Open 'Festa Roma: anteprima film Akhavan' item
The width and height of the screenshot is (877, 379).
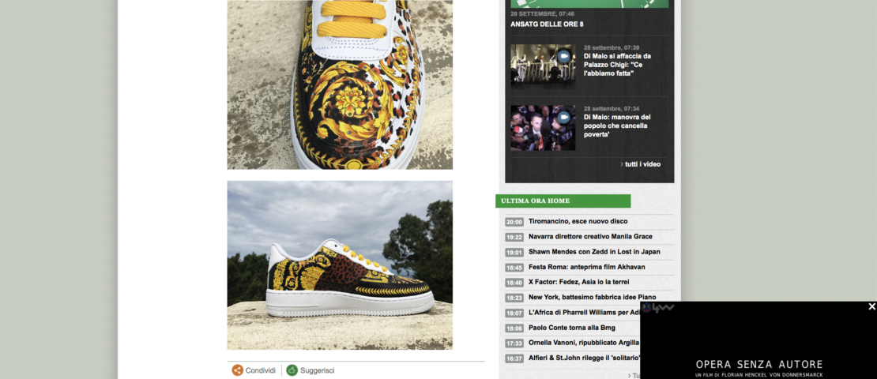tap(587, 267)
